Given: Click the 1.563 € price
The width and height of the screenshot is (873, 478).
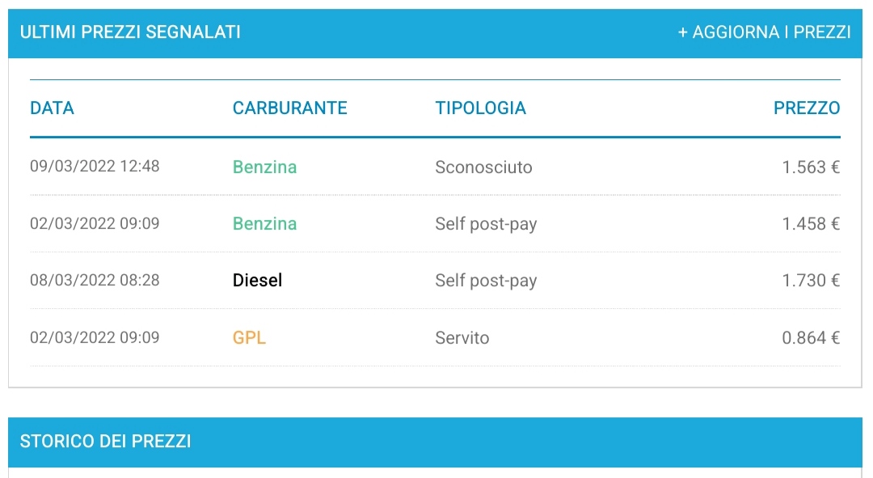Looking at the screenshot, I should point(810,167).
